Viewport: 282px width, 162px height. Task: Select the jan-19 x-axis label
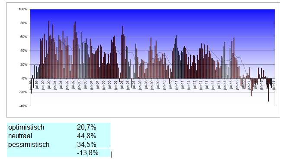point(273,85)
